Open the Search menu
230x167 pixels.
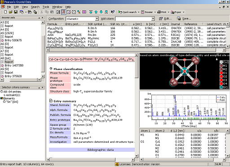click(x=35, y=7)
